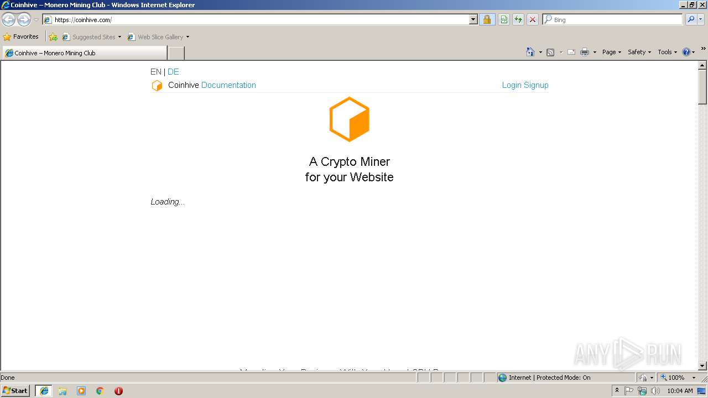This screenshot has width=708, height=398.
Task: Launch Google Chrome from taskbar
Action: tap(100, 391)
